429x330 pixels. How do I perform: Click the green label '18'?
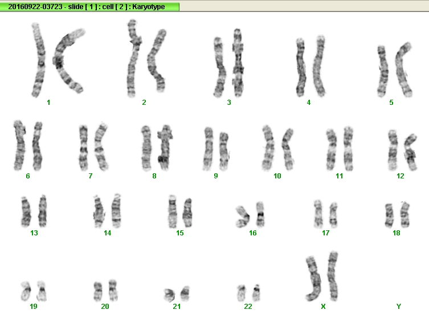(x=397, y=233)
